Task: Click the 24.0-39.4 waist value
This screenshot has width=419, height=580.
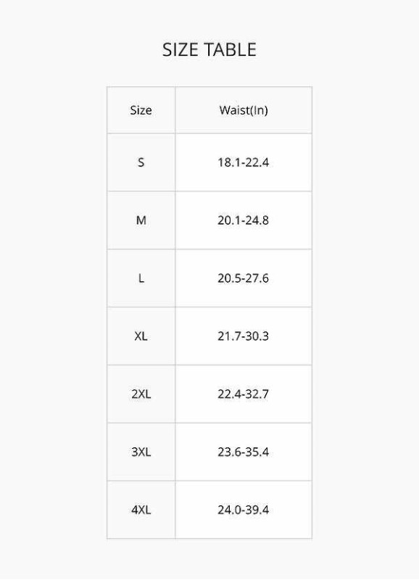Action: click(x=244, y=510)
